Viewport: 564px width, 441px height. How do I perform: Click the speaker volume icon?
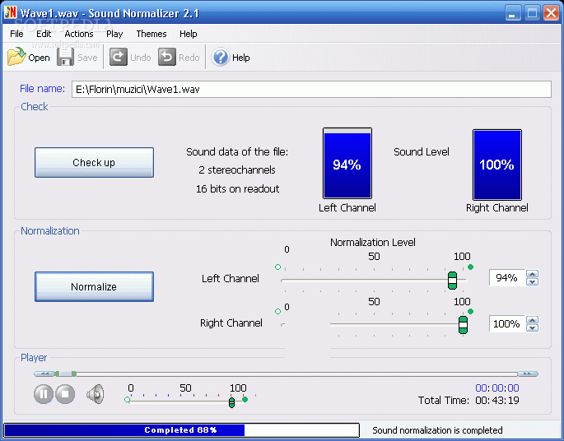coord(96,394)
